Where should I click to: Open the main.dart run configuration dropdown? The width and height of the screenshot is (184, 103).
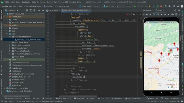[111, 6]
